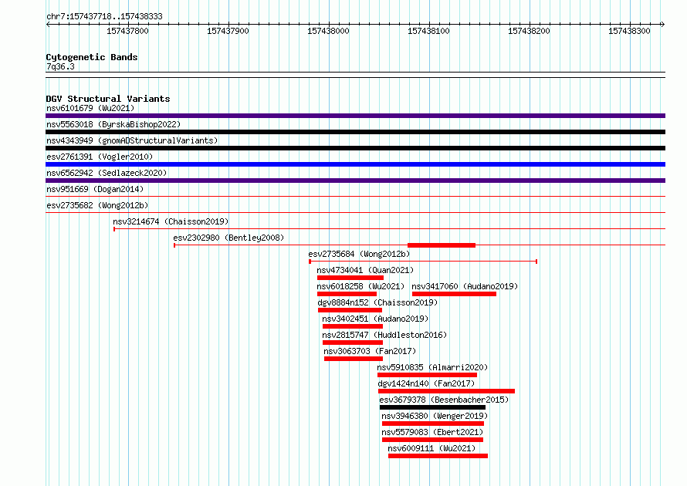Select the esv2761391 blue variant bar

coord(355,164)
